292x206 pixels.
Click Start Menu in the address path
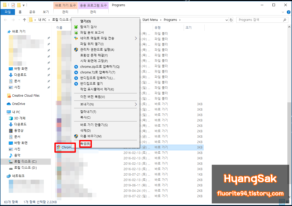[150, 20]
